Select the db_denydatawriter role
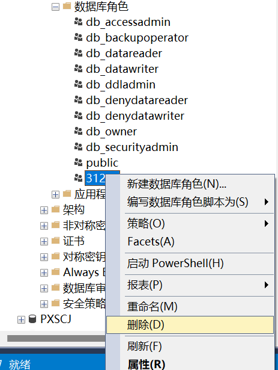Screen dimensions: 278x370 pos(135,116)
